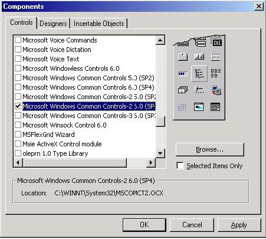Check the Microsoft Voice Dictation box
Image resolution: width=266 pixels, height=239 pixels.
click(x=18, y=50)
